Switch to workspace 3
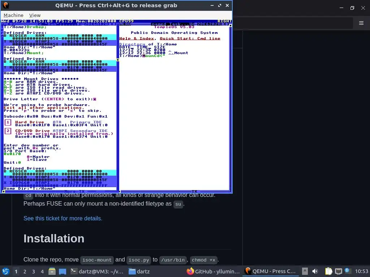370x277 pixels. pyautogui.click(x=34, y=272)
